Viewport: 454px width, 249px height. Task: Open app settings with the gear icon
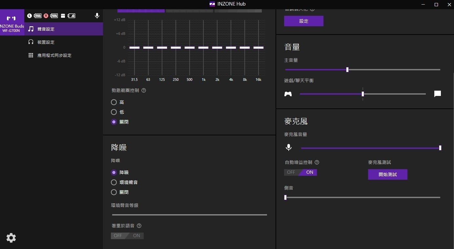(x=11, y=238)
